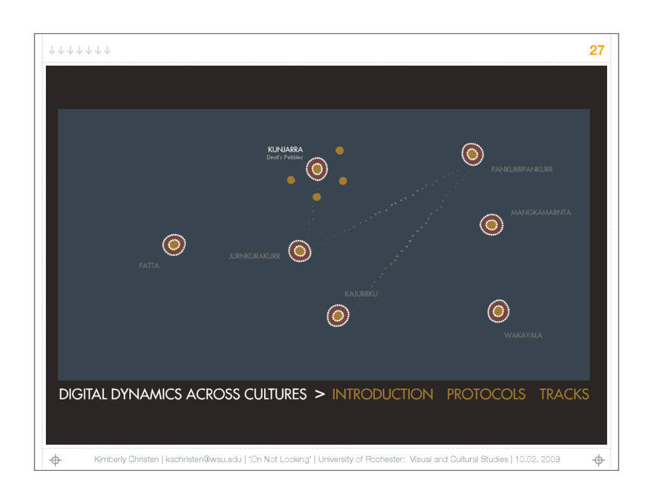Click gold dot left of Kunjarra marker

(291, 180)
